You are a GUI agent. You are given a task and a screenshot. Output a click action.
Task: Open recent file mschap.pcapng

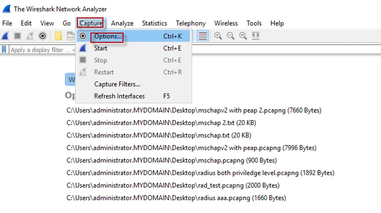[177, 160]
